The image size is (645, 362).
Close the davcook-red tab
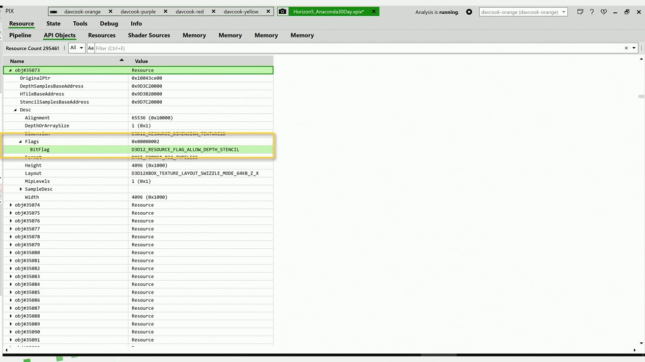point(213,11)
